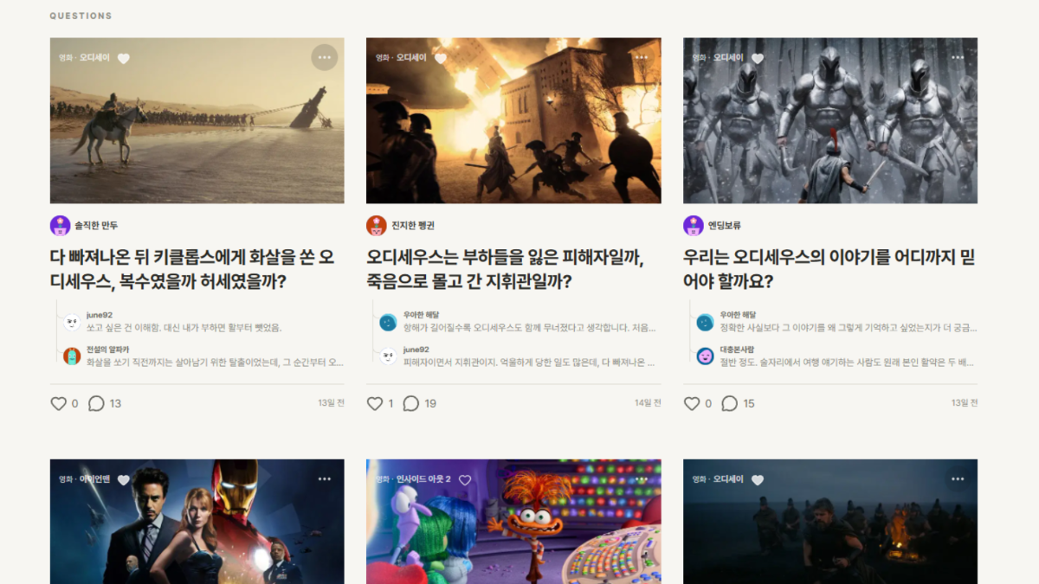Open more options on the 피해자일까 question card
Screen dimensions: 1039x584
click(642, 57)
